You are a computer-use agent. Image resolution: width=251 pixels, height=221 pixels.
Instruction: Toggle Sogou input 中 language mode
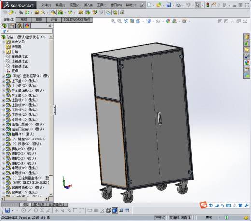[x=211, y=205]
